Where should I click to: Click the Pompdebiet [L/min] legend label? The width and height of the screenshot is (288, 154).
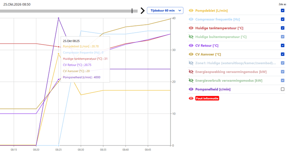211,11
